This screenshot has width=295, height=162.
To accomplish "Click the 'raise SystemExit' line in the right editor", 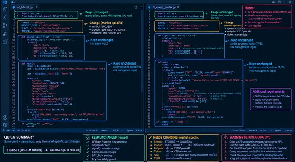I will coord(215,80).
